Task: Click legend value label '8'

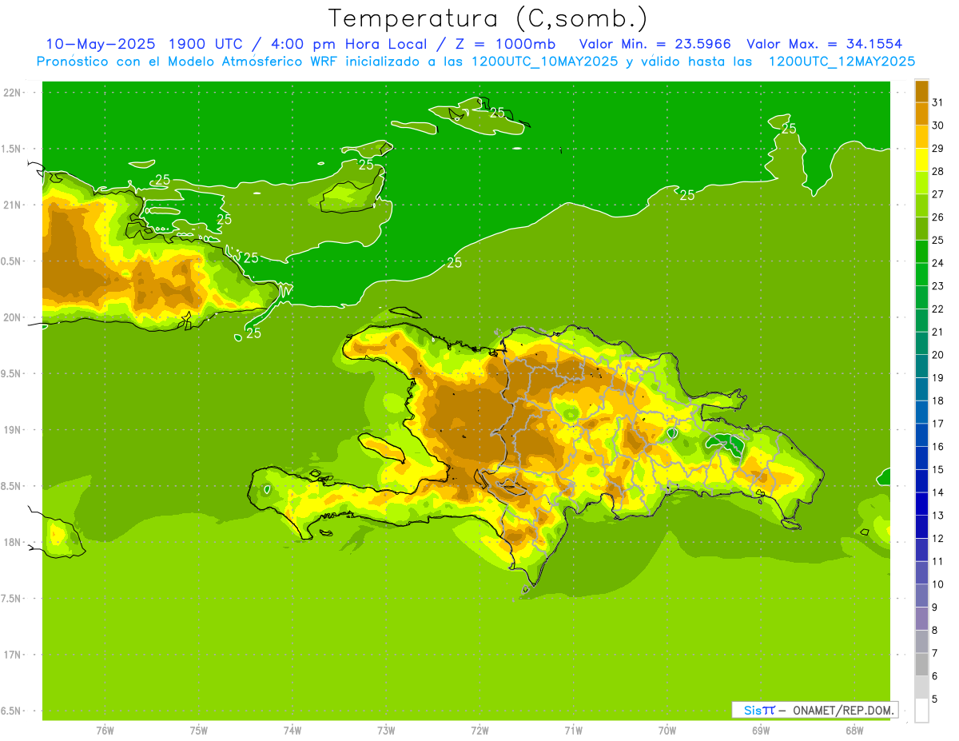Action: pos(935,630)
